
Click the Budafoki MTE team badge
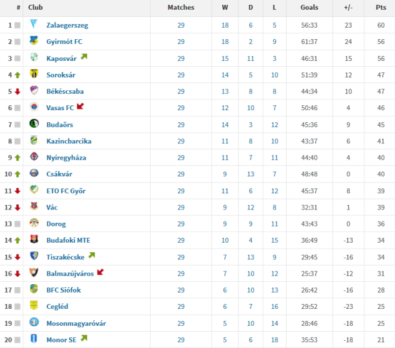coord(34,240)
